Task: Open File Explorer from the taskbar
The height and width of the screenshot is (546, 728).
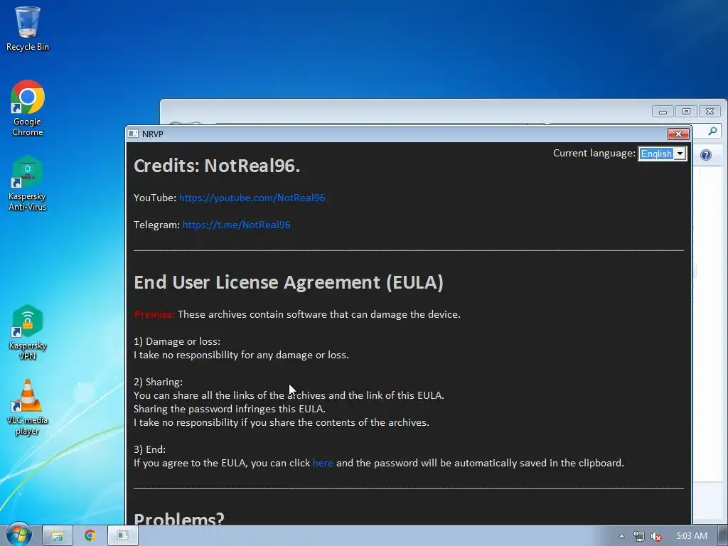Action: click(58, 536)
